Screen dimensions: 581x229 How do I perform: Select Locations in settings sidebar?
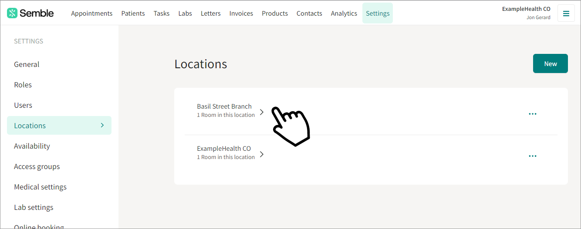tap(59, 126)
